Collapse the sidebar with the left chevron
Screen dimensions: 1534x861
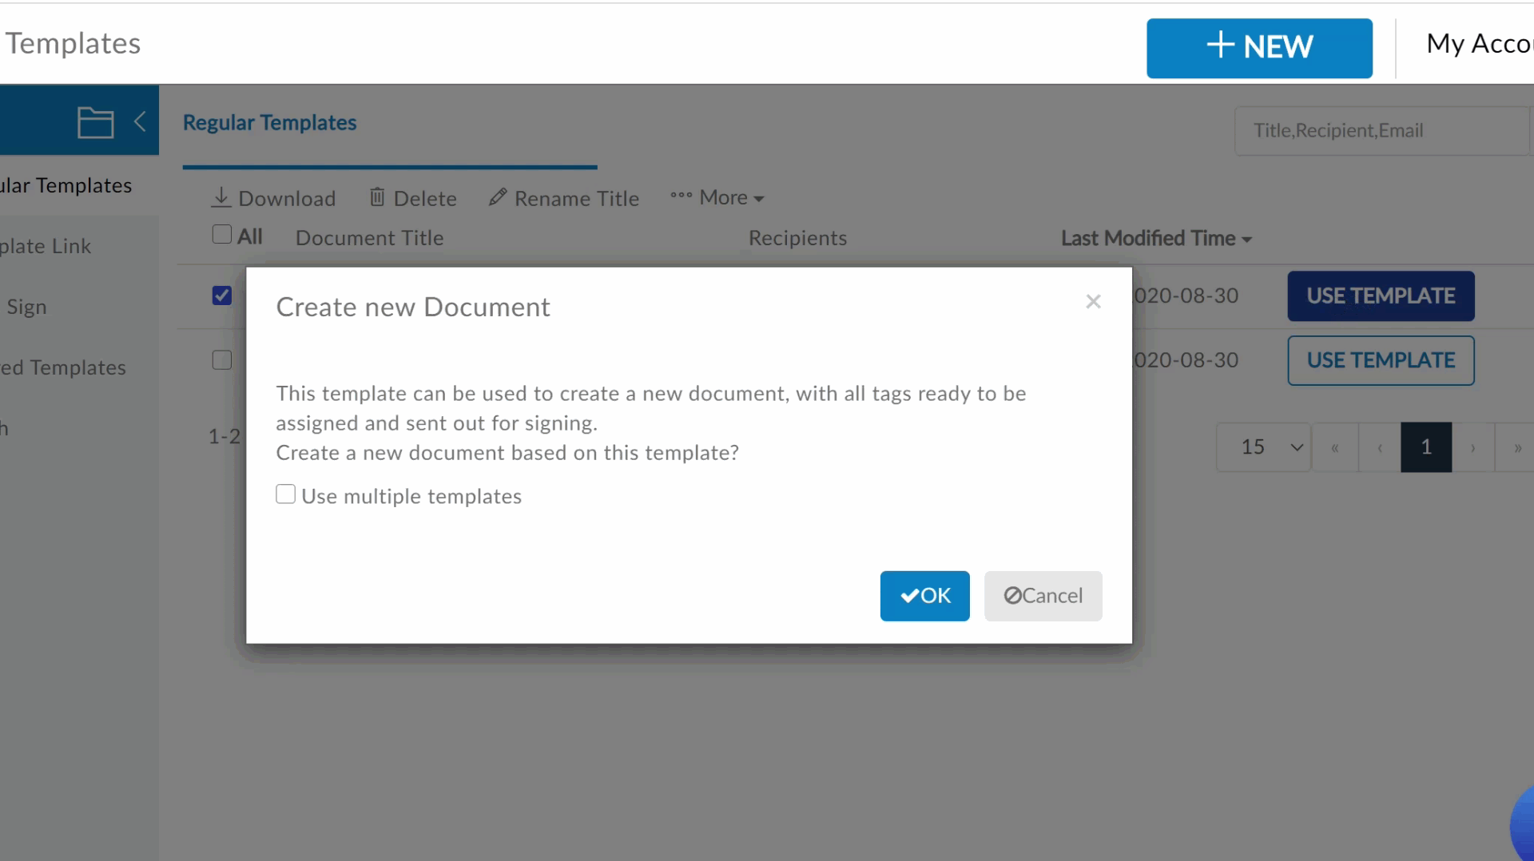[x=140, y=122]
